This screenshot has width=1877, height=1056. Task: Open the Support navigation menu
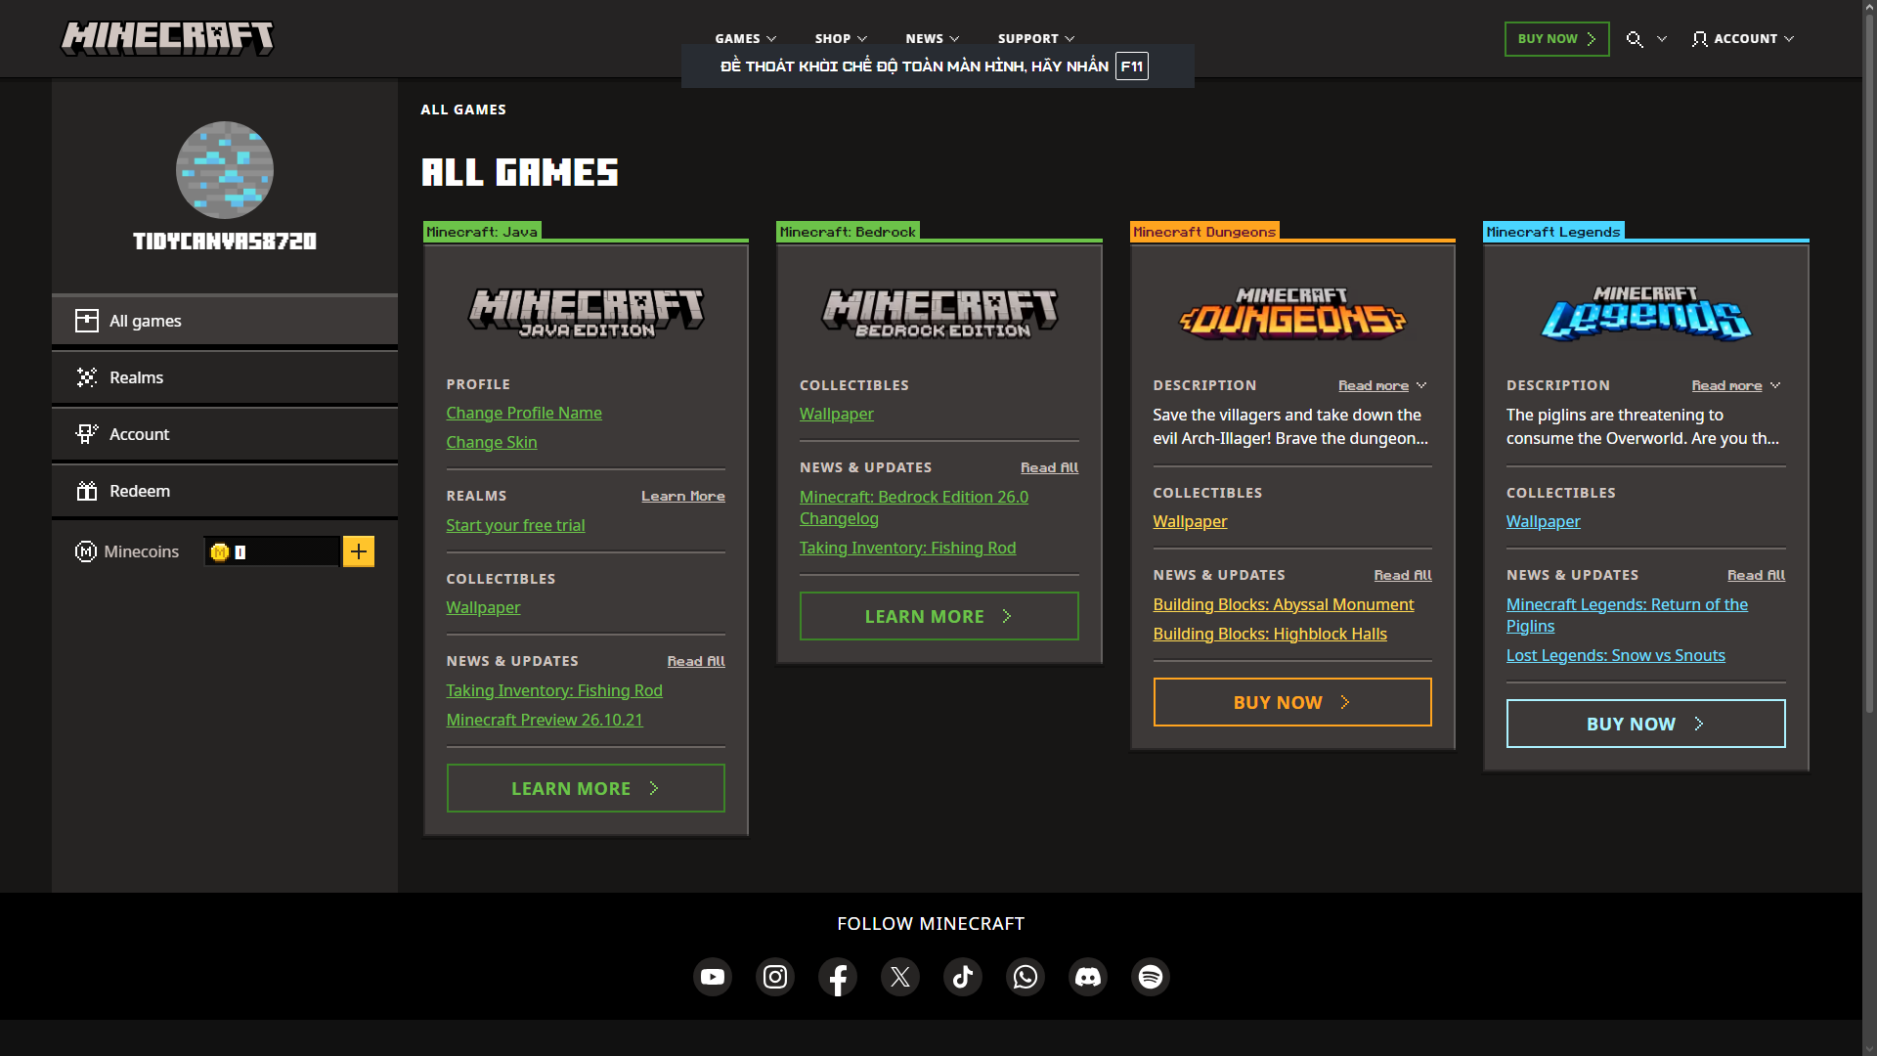1035,39
